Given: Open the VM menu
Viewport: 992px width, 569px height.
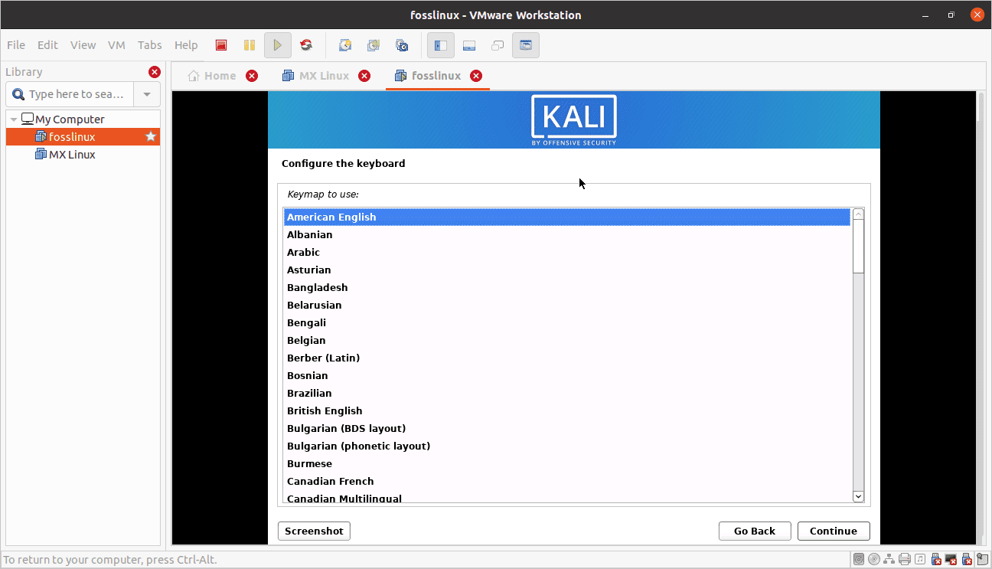Looking at the screenshot, I should tap(116, 45).
